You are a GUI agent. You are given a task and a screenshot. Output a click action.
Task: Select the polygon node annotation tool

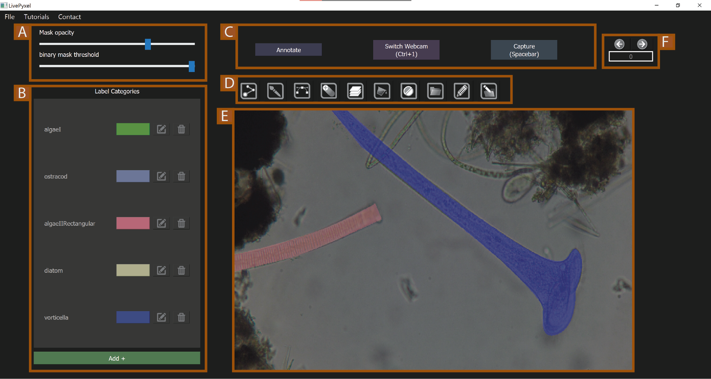point(249,91)
